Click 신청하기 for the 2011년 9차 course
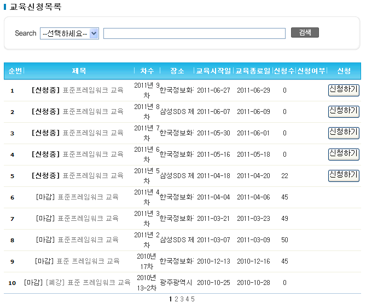This screenshot has width=366, height=308. 344,90
